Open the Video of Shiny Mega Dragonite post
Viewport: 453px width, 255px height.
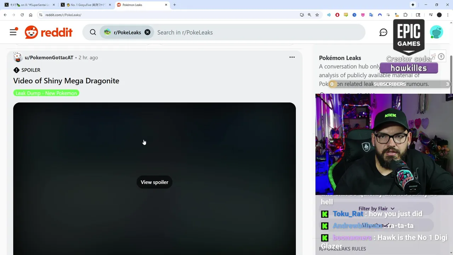coord(66,81)
